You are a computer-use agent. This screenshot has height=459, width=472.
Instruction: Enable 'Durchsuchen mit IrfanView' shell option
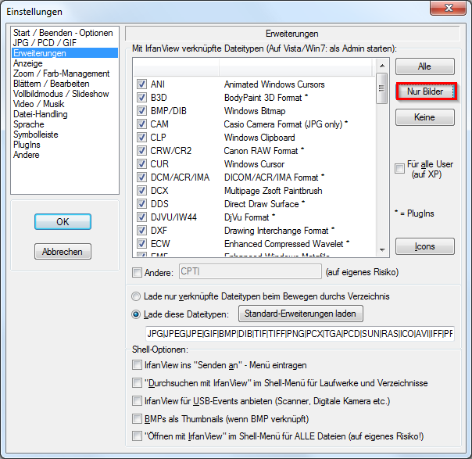pyautogui.click(x=137, y=383)
